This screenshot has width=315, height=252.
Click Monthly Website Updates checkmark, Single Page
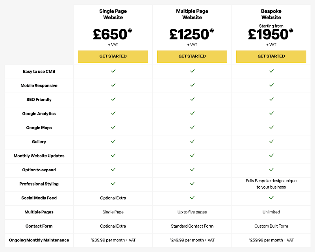point(113,156)
